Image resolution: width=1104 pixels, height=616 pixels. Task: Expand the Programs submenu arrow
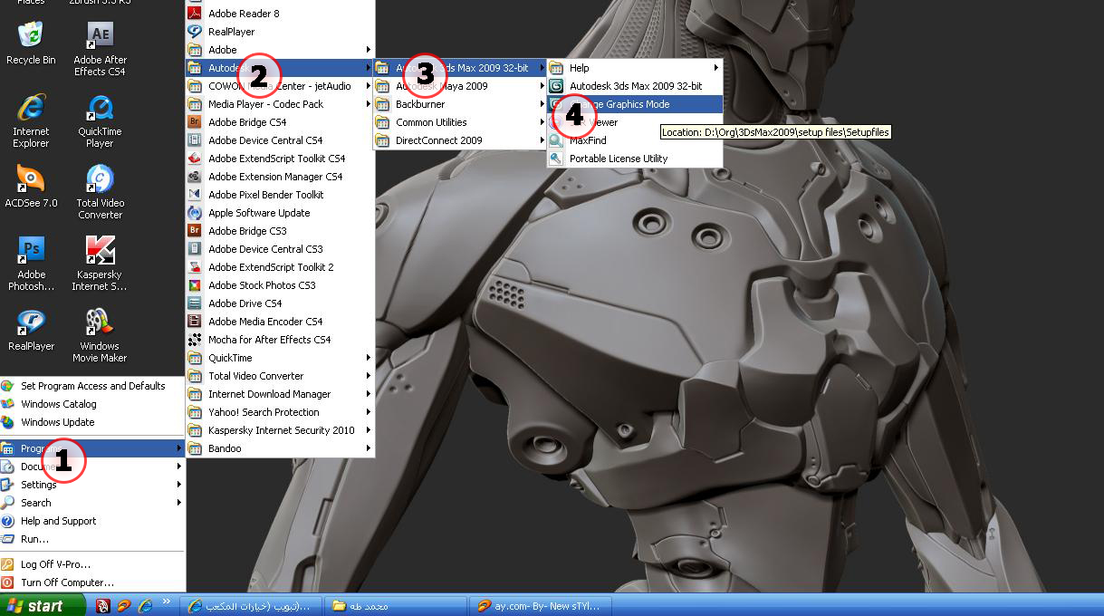[x=179, y=448]
